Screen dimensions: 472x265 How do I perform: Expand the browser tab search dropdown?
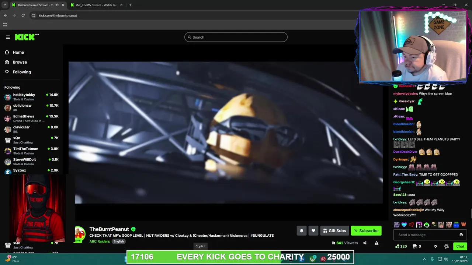click(x=5, y=5)
